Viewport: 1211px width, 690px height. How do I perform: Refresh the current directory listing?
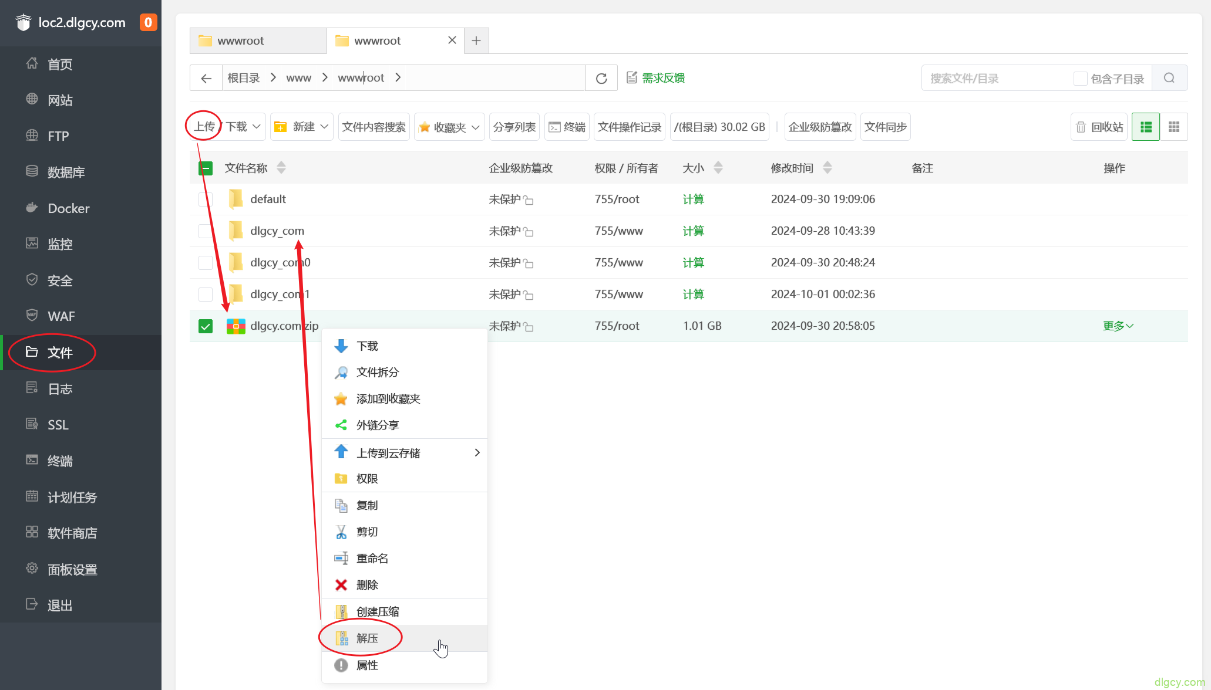point(601,78)
